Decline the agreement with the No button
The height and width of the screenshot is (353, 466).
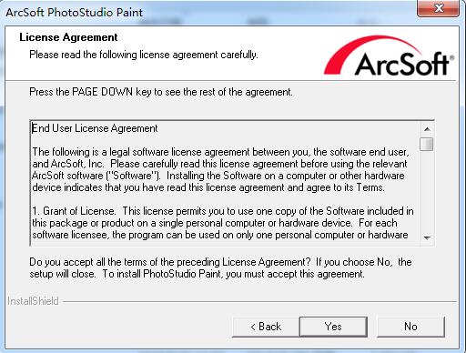[x=410, y=327]
